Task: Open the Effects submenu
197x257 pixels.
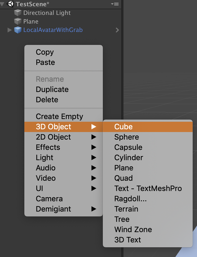Action: pos(64,147)
